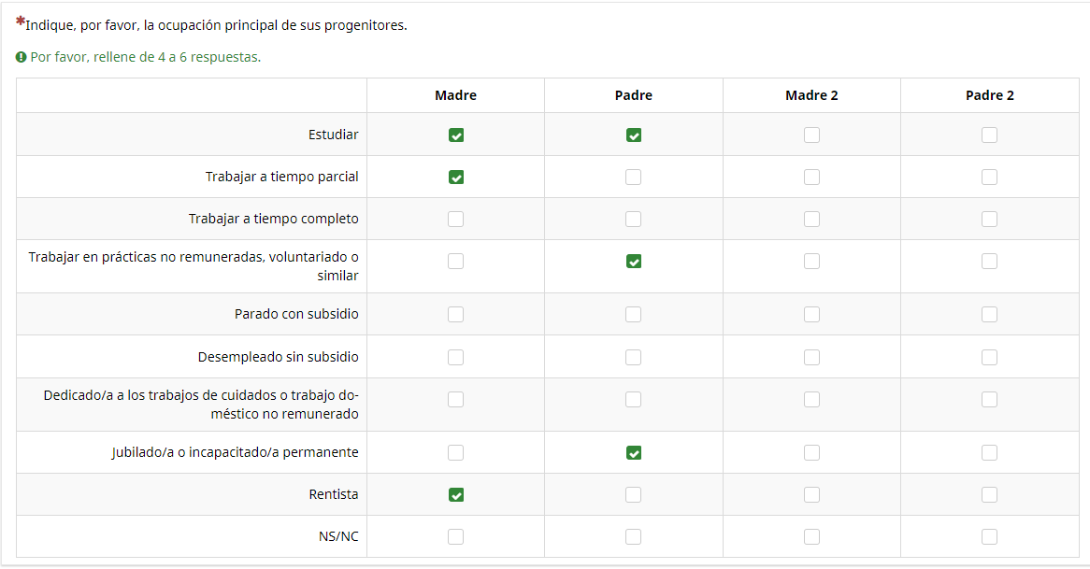Click the green exclamation help icon
The width and height of the screenshot is (1090, 569).
pos(21,57)
